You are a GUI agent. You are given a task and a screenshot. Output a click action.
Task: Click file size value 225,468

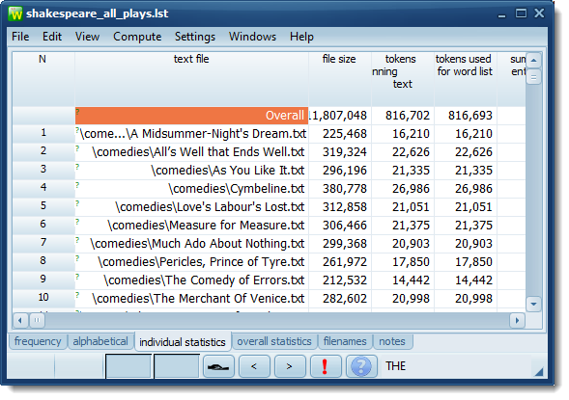click(x=340, y=134)
